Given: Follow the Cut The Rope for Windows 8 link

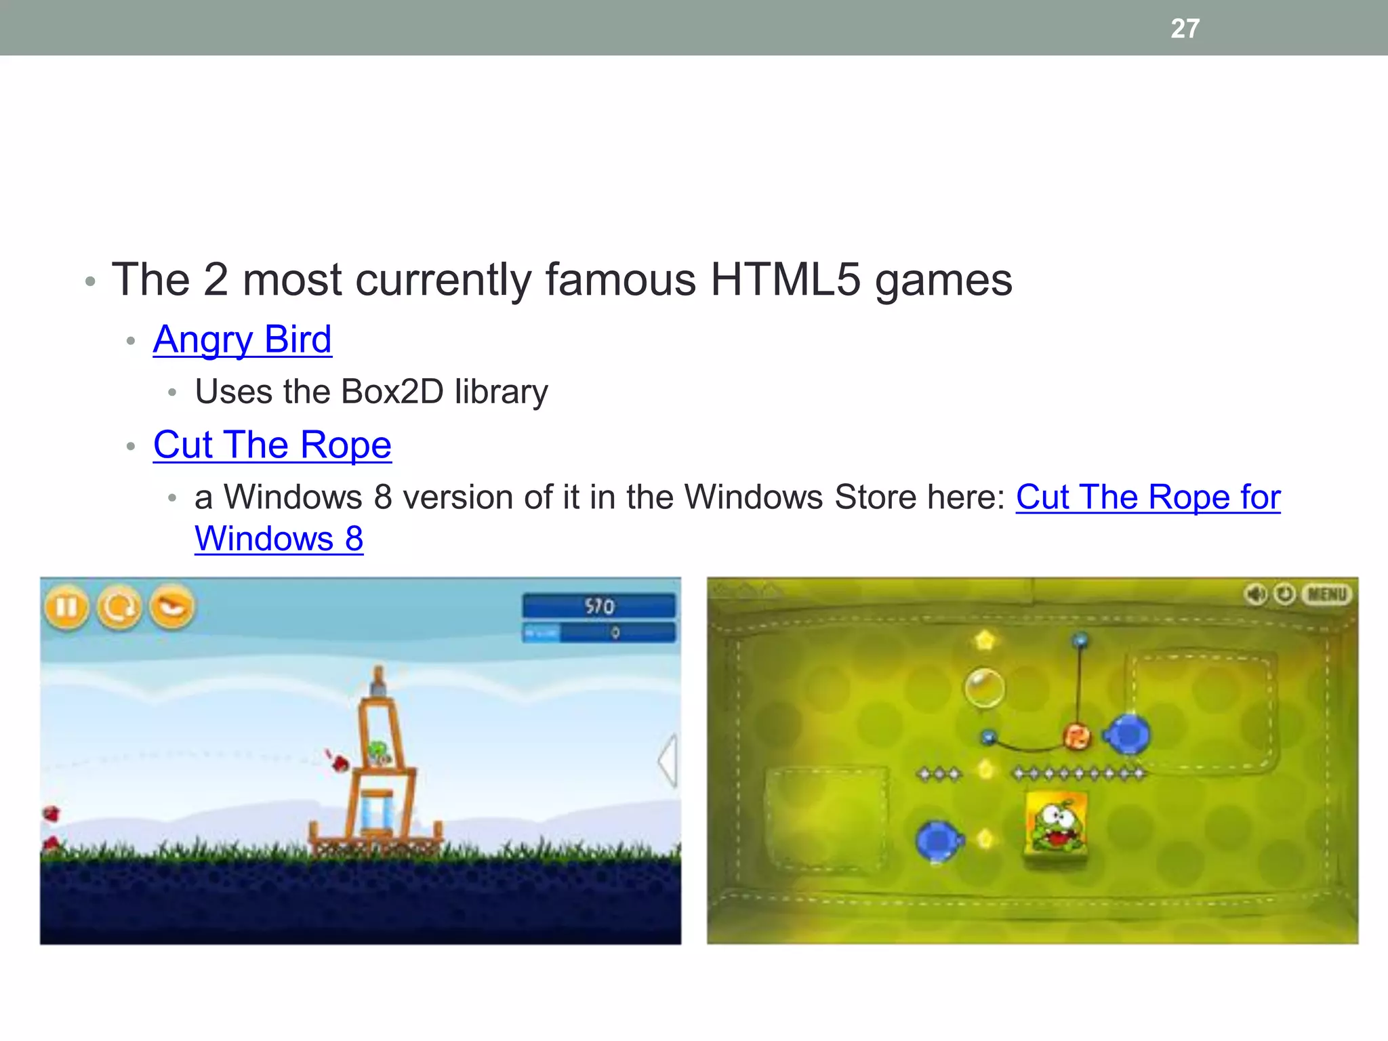Looking at the screenshot, I should pos(1147,497).
